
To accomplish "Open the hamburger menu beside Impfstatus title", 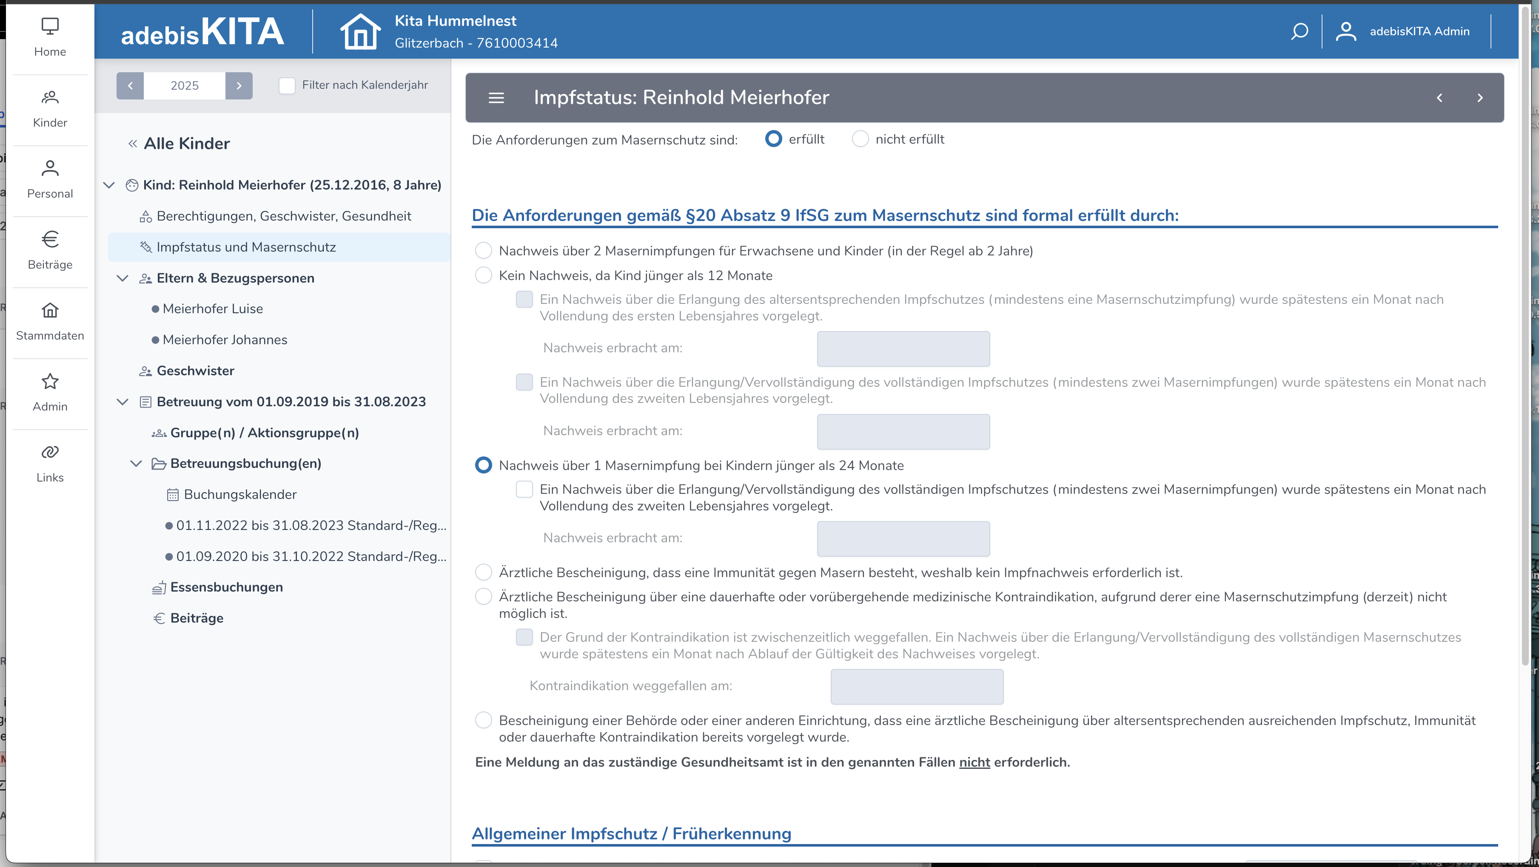I will [x=496, y=98].
